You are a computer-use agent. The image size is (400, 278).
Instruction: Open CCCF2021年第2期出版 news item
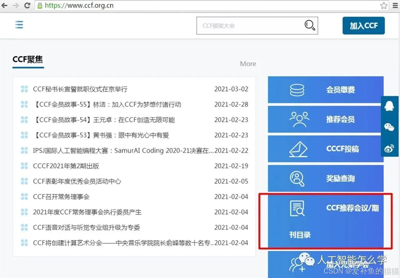point(66,166)
